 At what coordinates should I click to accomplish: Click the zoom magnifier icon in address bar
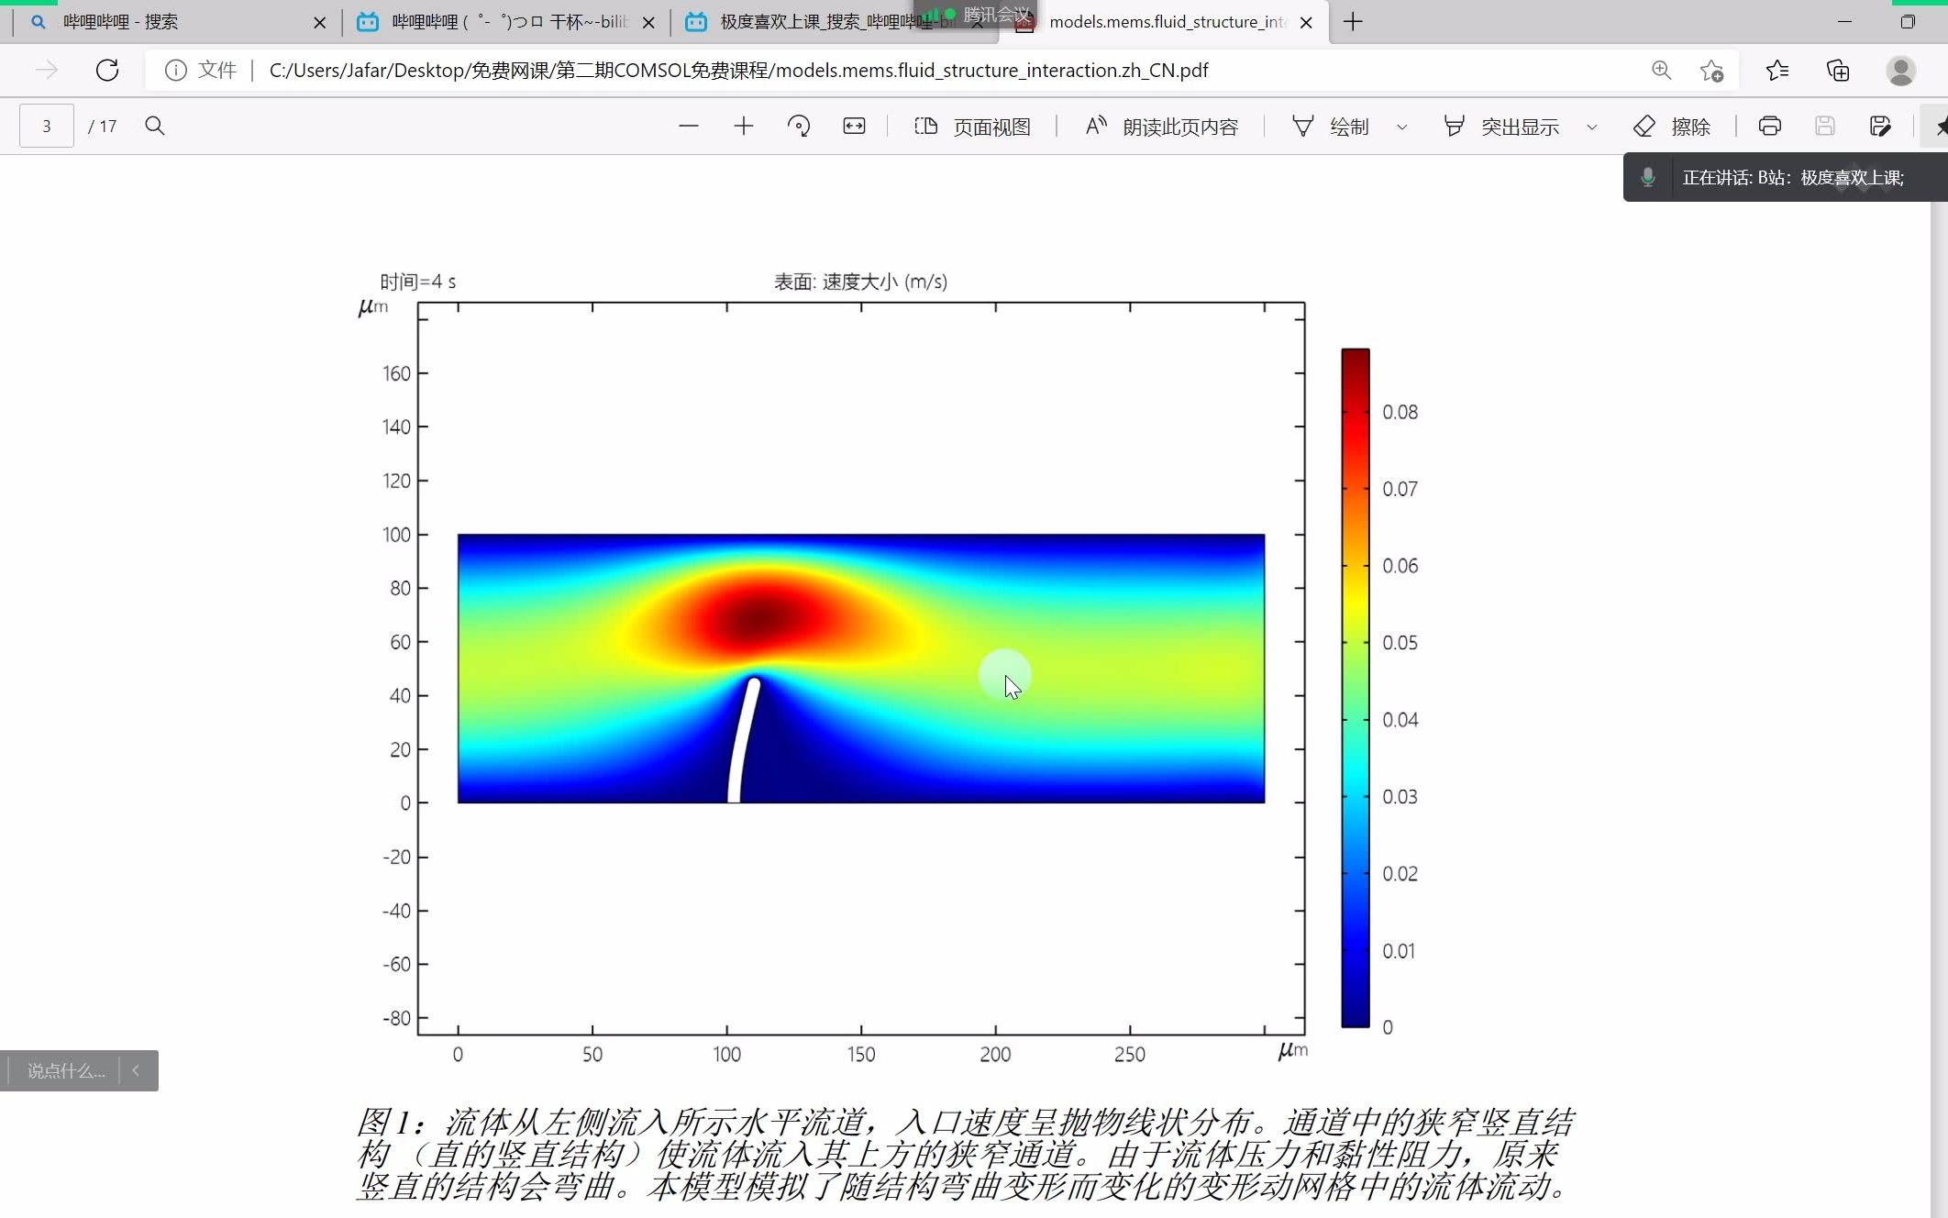pyautogui.click(x=1661, y=71)
